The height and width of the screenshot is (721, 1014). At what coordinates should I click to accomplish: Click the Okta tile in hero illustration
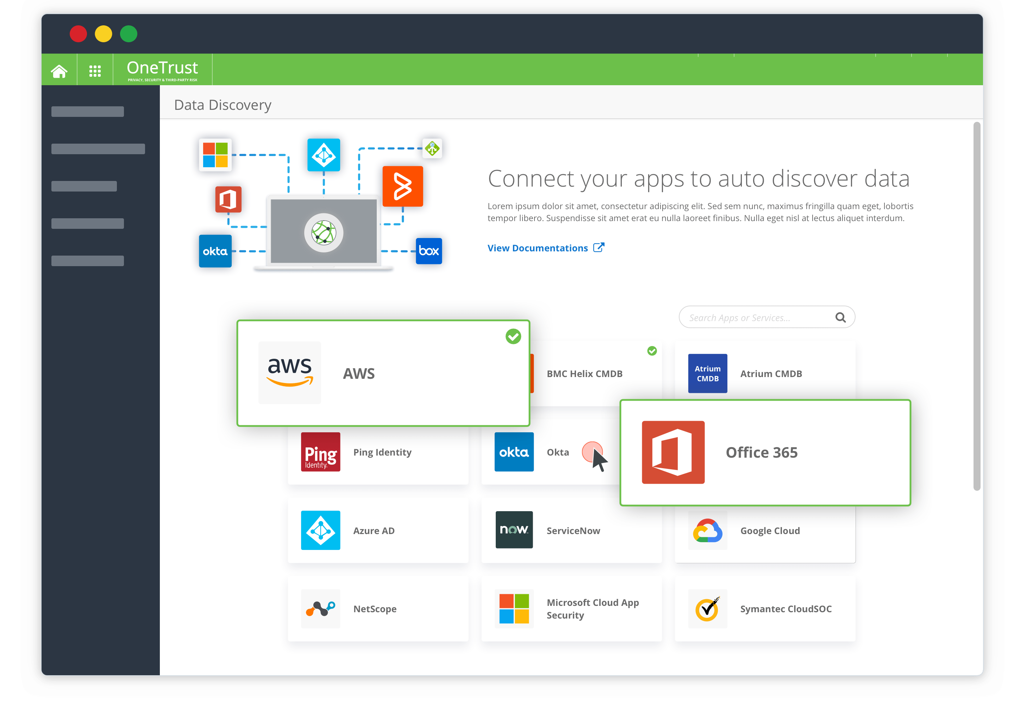(215, 251)
